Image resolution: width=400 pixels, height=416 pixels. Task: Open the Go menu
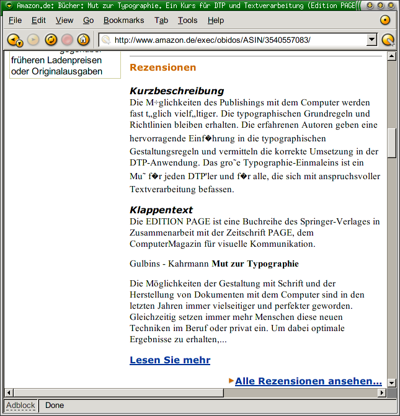click(x=89, y=20)
